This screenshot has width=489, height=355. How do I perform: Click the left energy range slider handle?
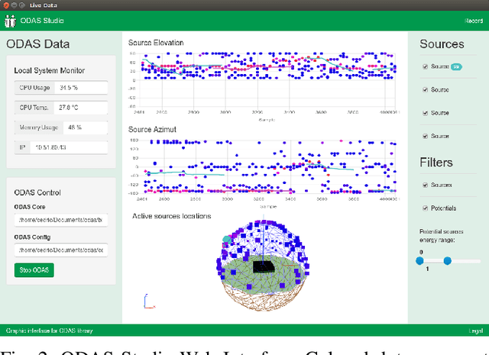click(x=420, y=260)
